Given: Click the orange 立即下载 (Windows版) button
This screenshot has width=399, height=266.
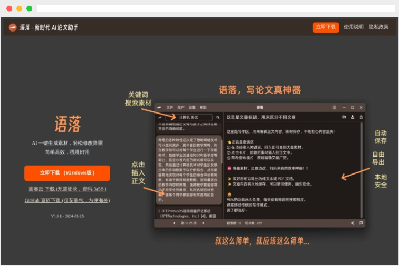Looking at the screenshot, I should point(67,172).
